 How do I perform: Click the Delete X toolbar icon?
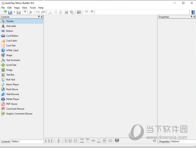[x=66, y=12]
